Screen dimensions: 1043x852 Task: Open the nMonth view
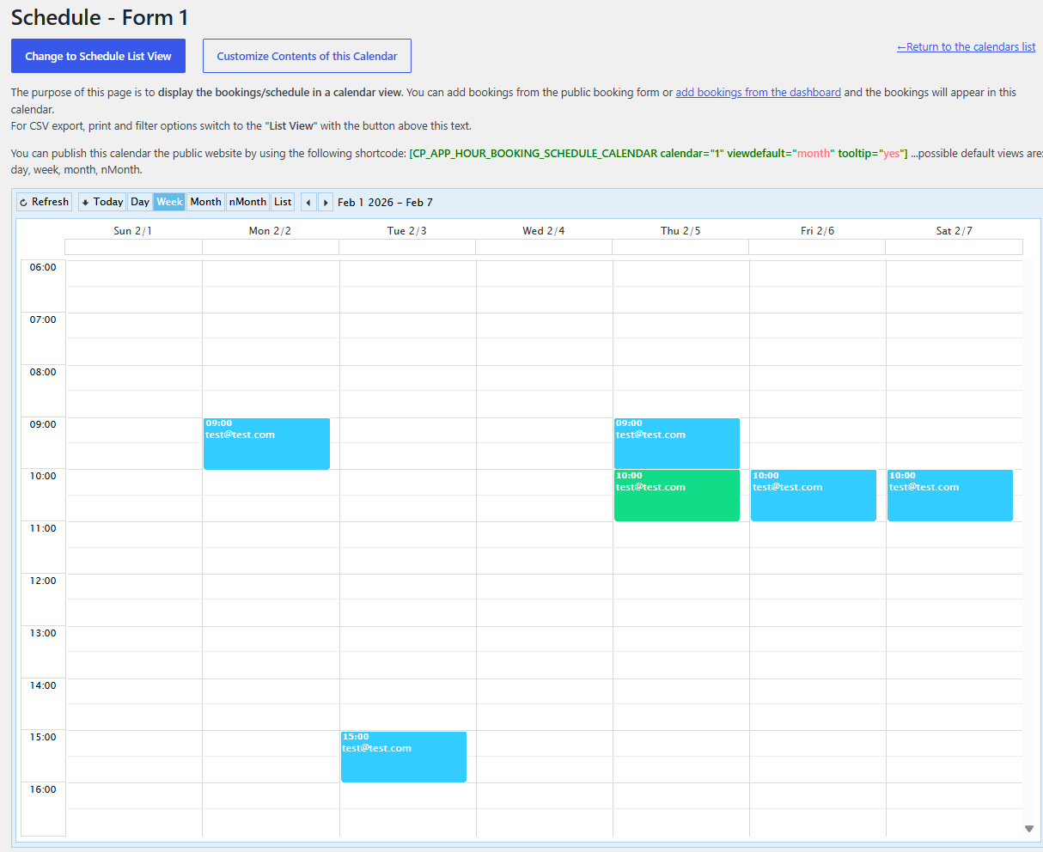[x=247, y=201]
